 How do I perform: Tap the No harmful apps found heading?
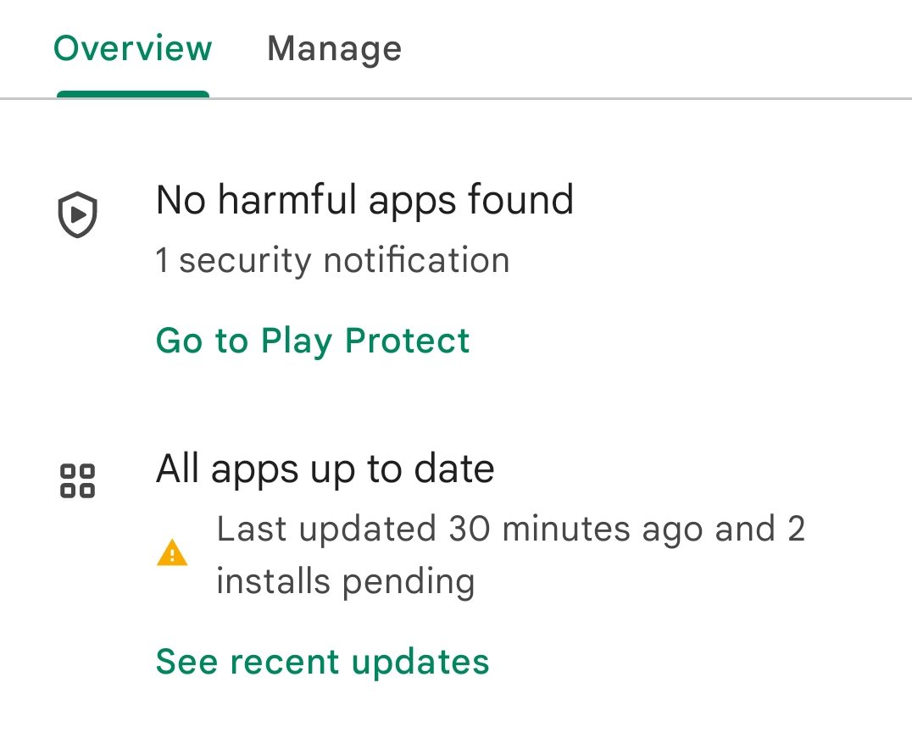364,201
